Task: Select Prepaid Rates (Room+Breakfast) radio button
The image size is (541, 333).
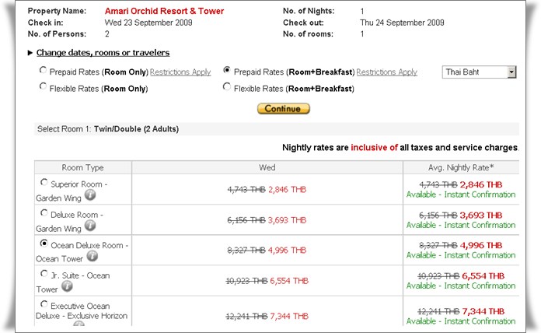Action: tap(227, 70)
